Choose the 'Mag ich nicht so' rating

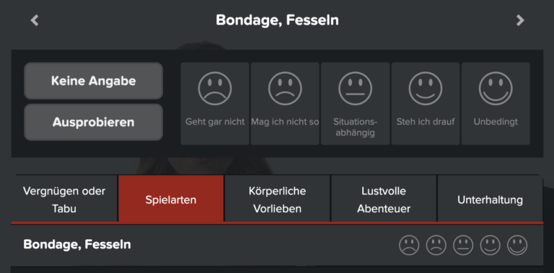point(285,104)
